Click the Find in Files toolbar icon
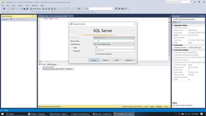 point(87,9)
